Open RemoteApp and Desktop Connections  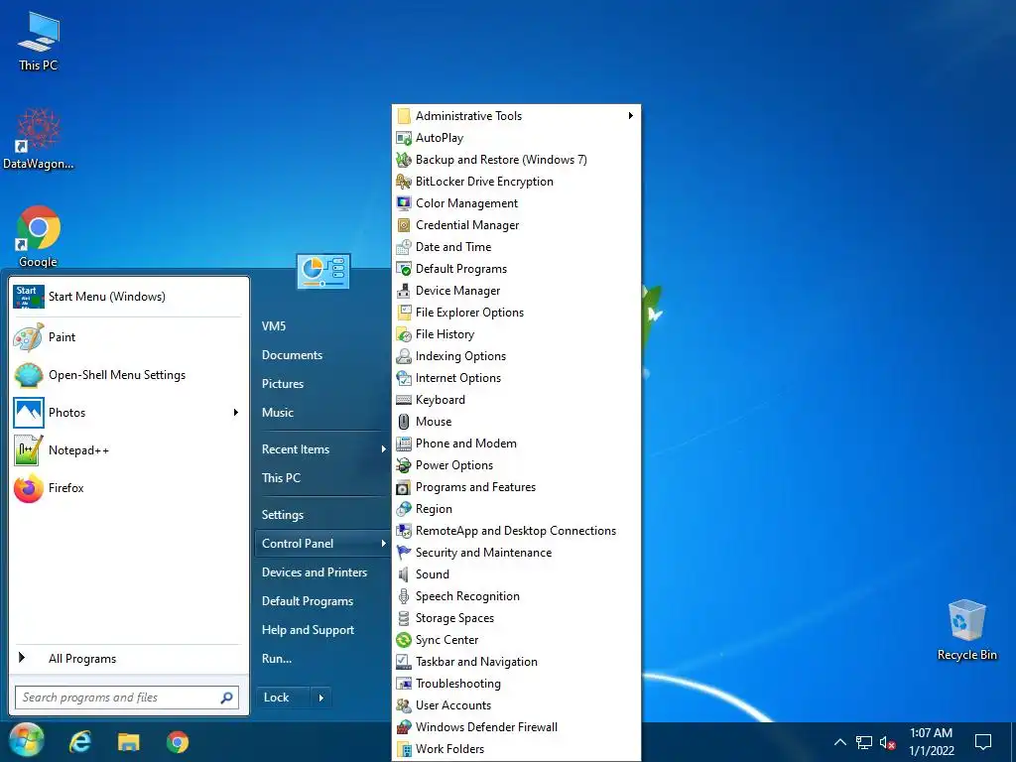pos(516,531)
